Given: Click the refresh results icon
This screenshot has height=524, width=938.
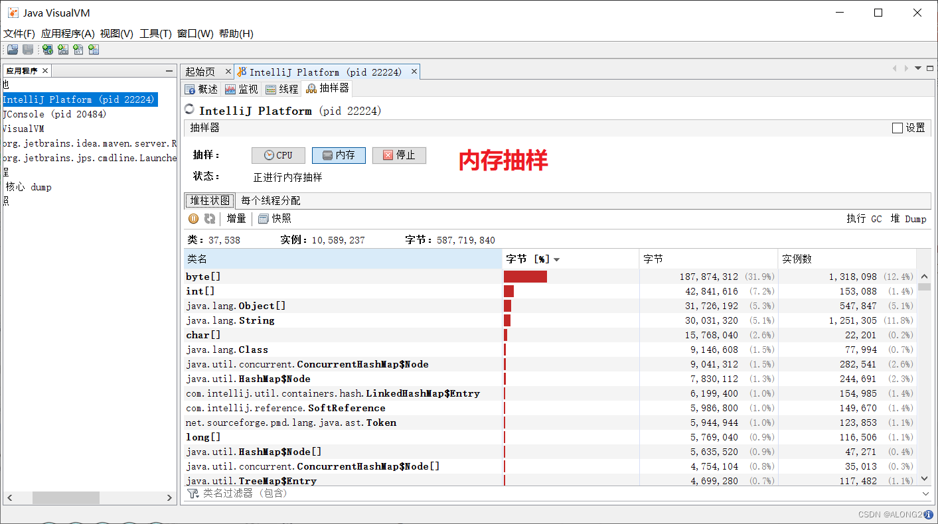Looking at the screenshot, I should [x=210, y=218].
